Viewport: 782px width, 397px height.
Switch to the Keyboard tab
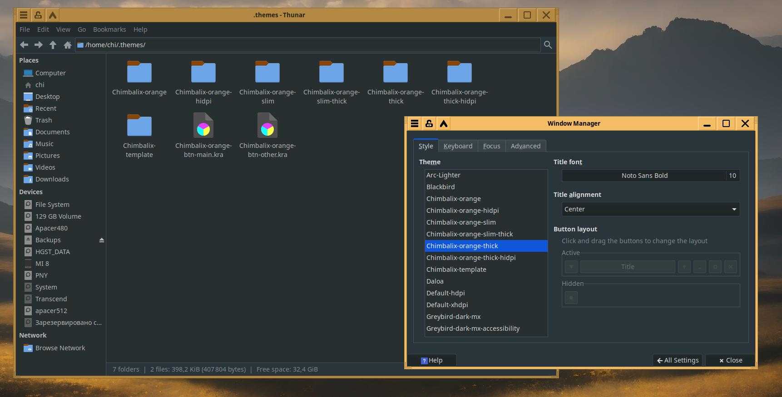[458, 146]
